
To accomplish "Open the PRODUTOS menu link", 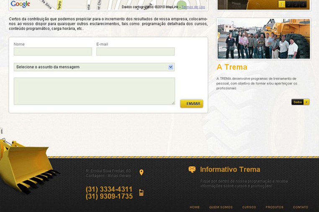I will coord(274,207).
